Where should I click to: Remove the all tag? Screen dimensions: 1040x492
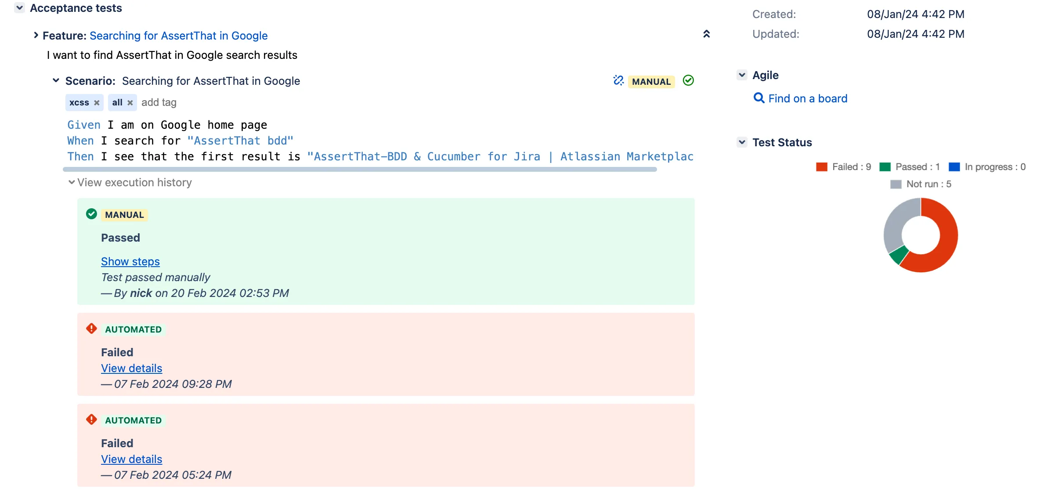[x=130, y=102]
